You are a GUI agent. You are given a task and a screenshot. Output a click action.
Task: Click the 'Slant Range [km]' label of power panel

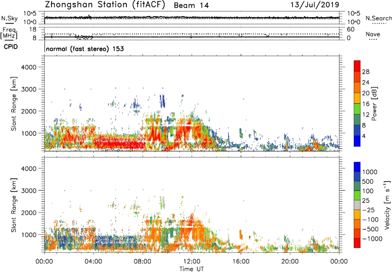(x=14, y=104)
